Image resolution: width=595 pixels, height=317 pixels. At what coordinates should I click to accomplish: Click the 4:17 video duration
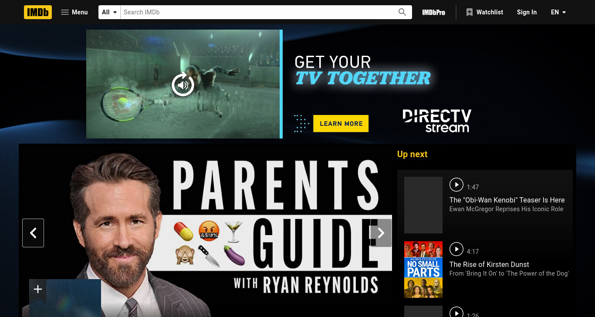[473, 252]
